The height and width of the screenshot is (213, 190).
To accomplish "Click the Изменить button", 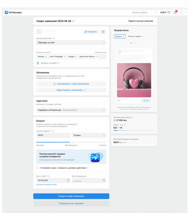I will (91, 32).
